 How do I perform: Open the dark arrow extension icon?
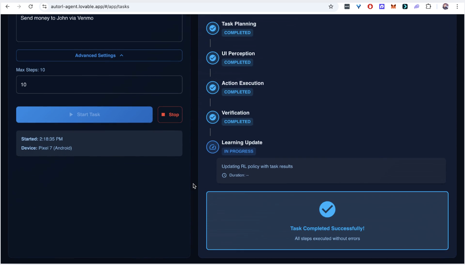click(x=405, y=6)
